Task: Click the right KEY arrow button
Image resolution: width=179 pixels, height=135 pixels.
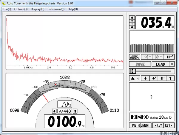Action: click(x=169, y=125)
